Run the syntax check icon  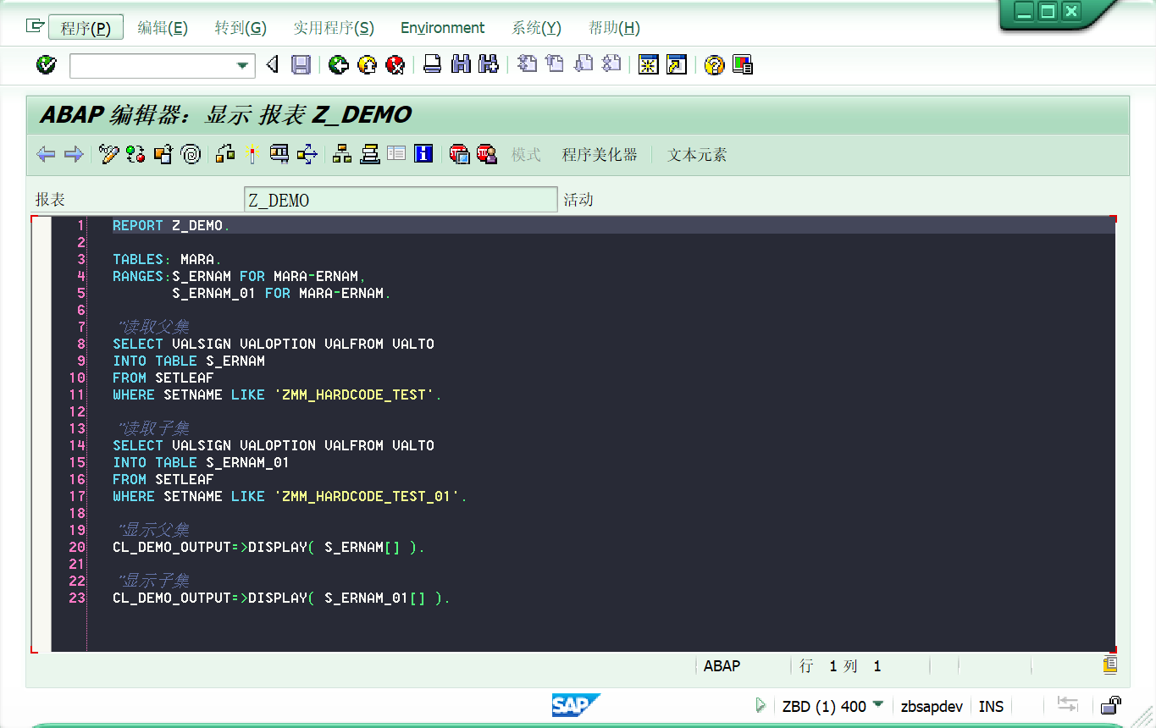[138, 153]
